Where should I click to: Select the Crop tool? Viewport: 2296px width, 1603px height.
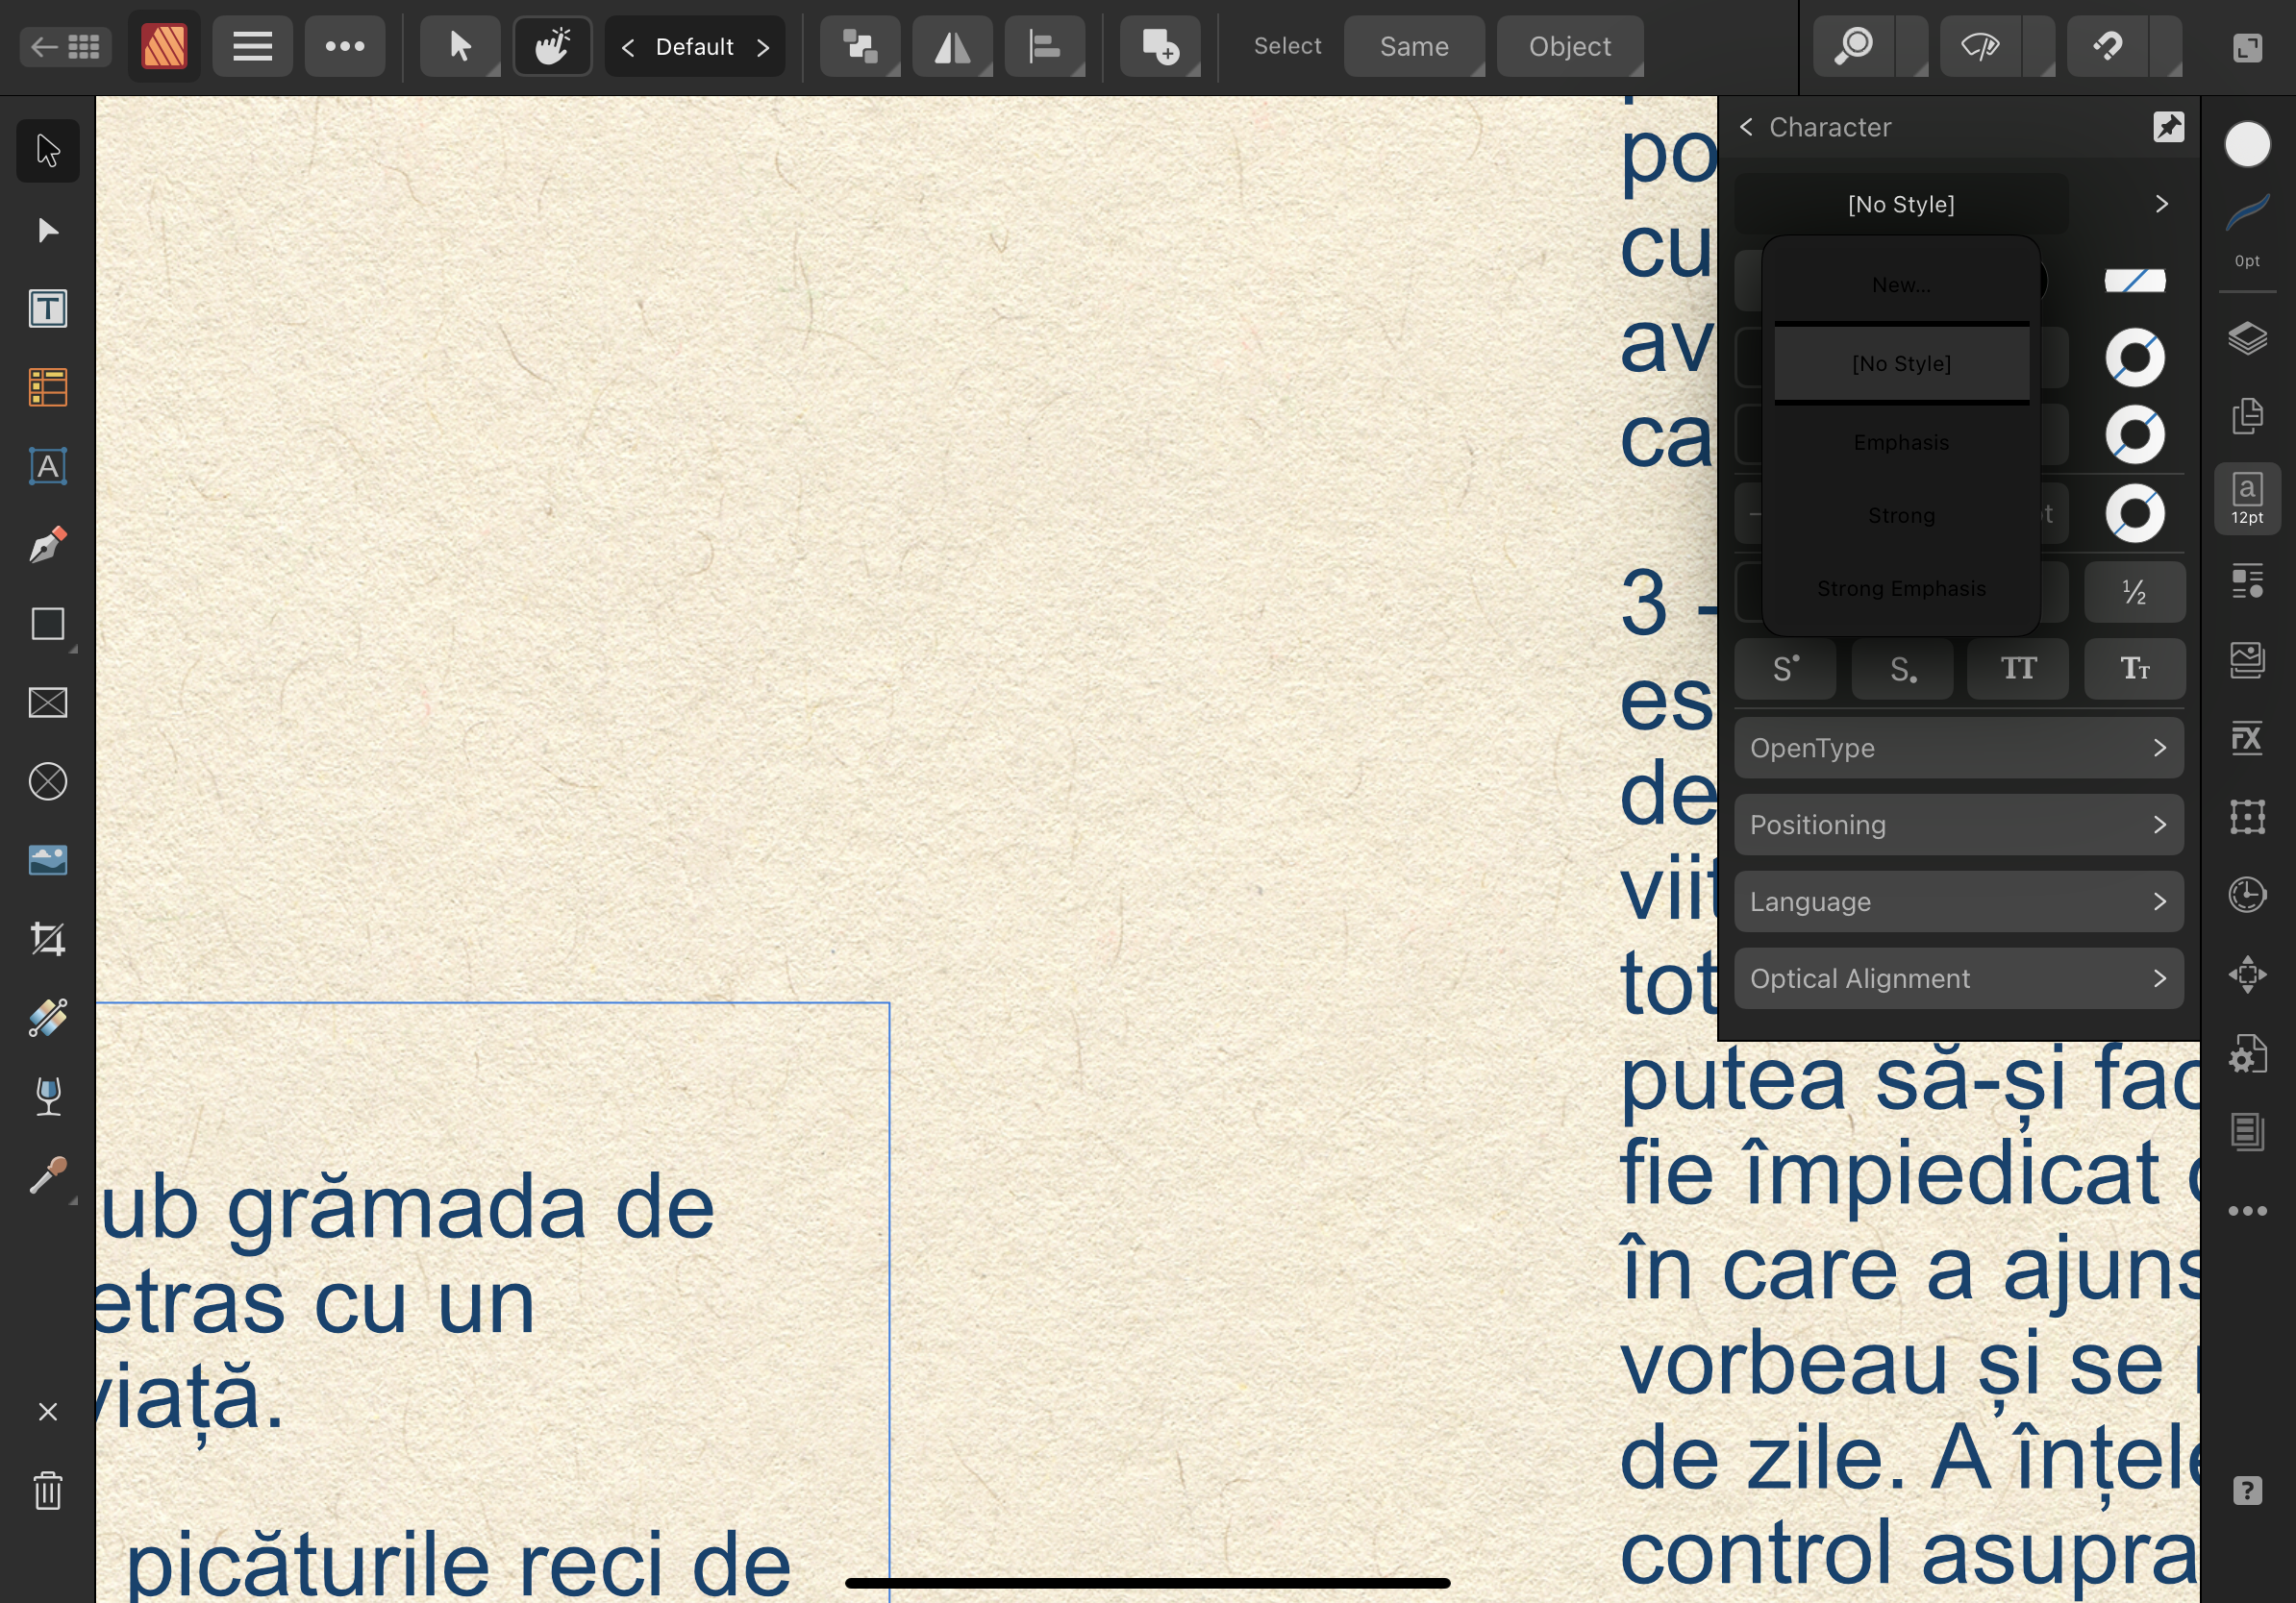47,940
